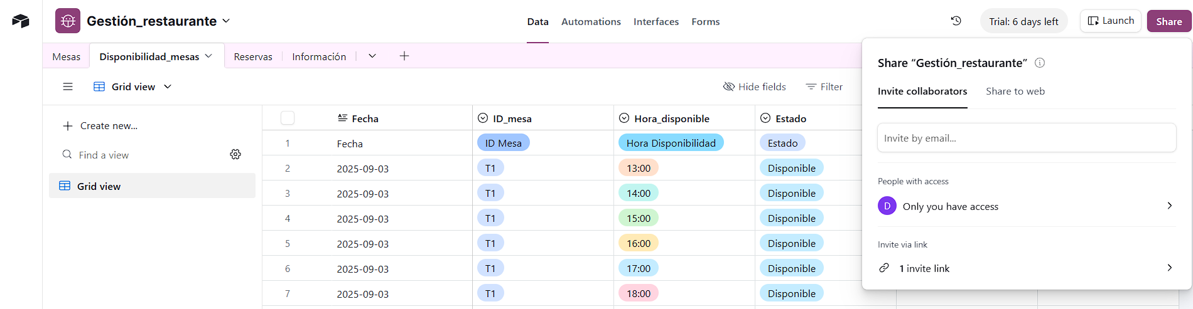Open the base history clock icon
The height and width of the screenshot is (309, 1193).
click(x=956, y=21)
